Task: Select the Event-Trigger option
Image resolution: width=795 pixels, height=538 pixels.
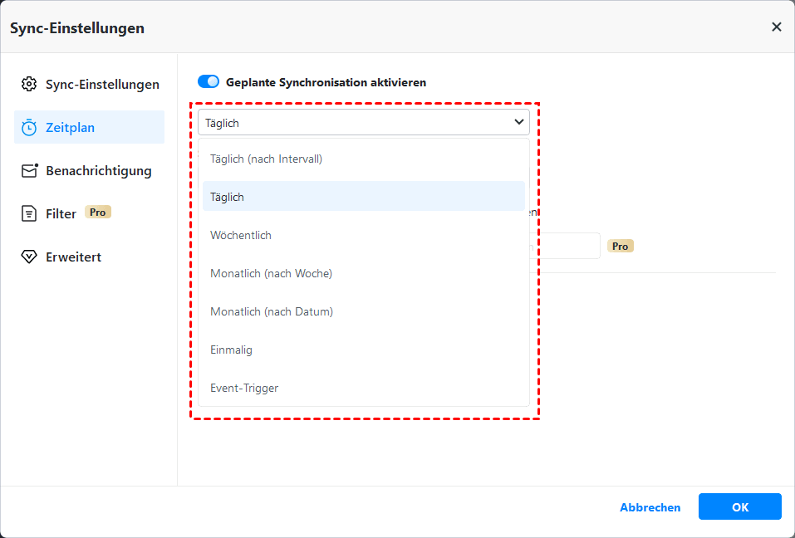Action: 244,388
